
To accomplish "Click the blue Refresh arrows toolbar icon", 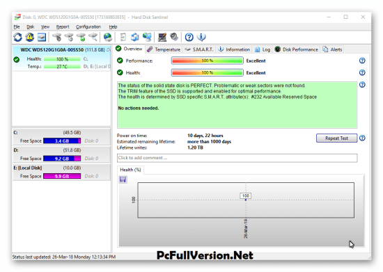I will (17, 37).
